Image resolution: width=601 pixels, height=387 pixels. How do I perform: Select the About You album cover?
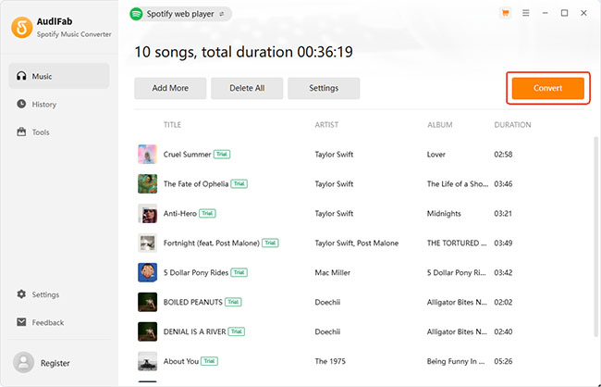(x=147, y=361)
